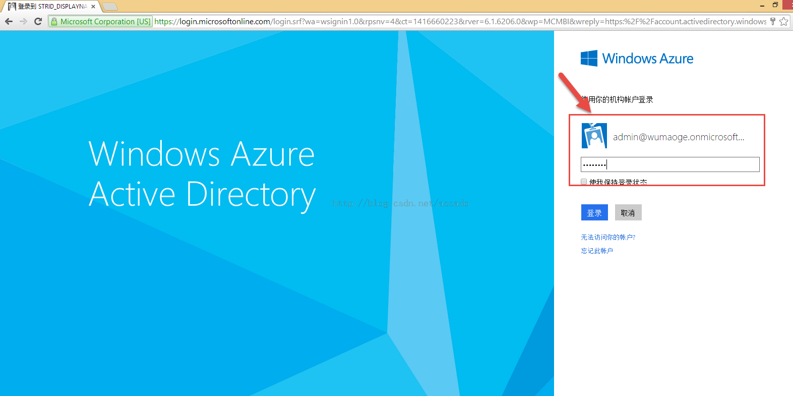Click the green Microsoft Corporation security badge
The height and width of the screenshot is (396, 793).
pyautogui.click(x=101, y=21)
